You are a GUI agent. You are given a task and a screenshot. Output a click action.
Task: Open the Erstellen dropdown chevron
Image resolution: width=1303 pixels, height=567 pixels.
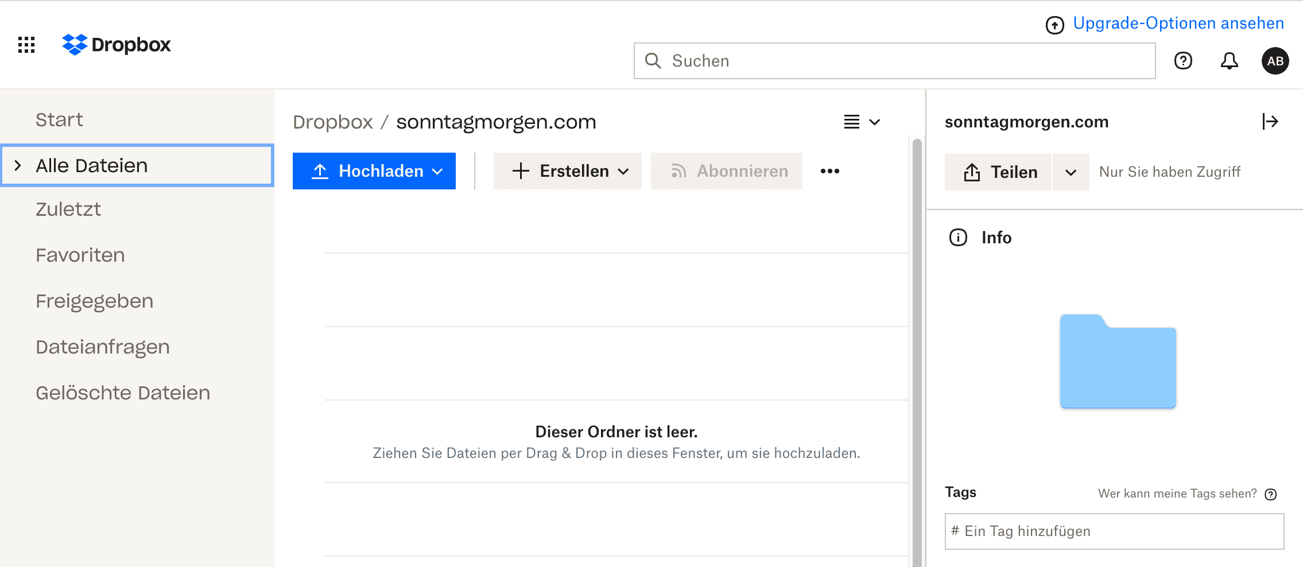coord(623,172)
